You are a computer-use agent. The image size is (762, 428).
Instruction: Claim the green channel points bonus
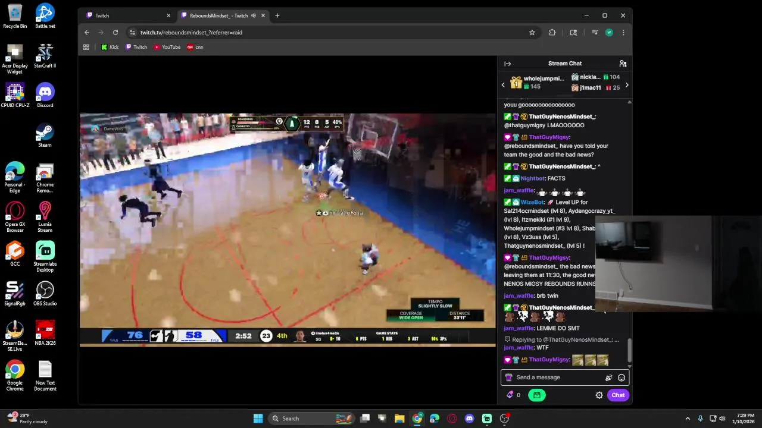coord(536,395)
